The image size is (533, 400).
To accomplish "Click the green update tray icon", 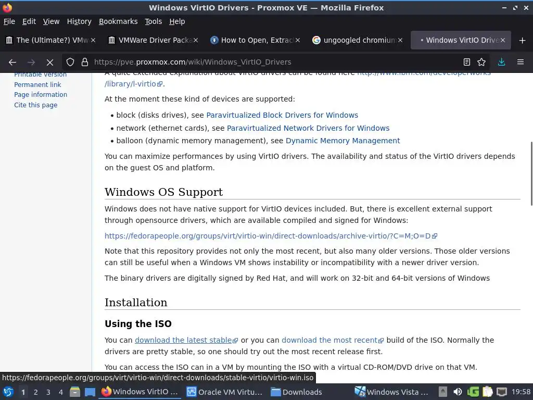I will pyautogui.click(x=473, y=392).
